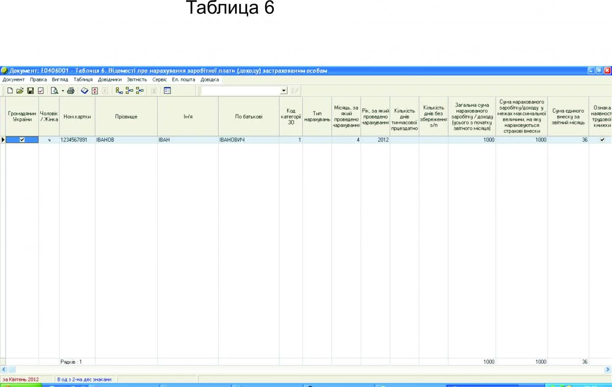Click the Прізвище column header
This screenshot has width=612, height=387.
point(126,117)
